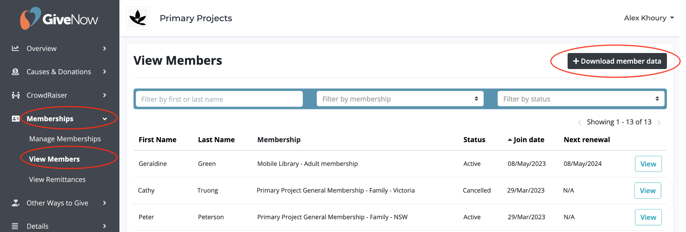Click the Download member data button
686x232 pixels.
coord(617,61)
